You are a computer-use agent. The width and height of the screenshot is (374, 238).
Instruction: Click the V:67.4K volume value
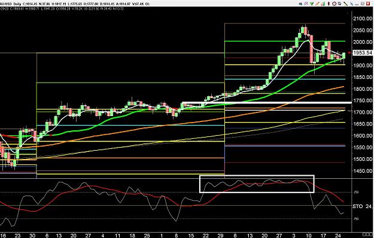click(138, 4)
